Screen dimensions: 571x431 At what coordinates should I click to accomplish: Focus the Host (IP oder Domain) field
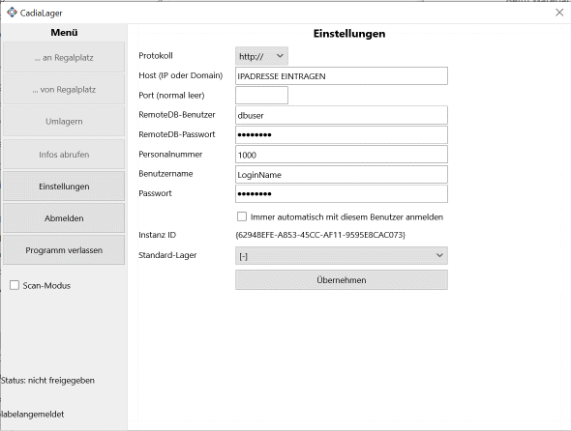[342, 76]
